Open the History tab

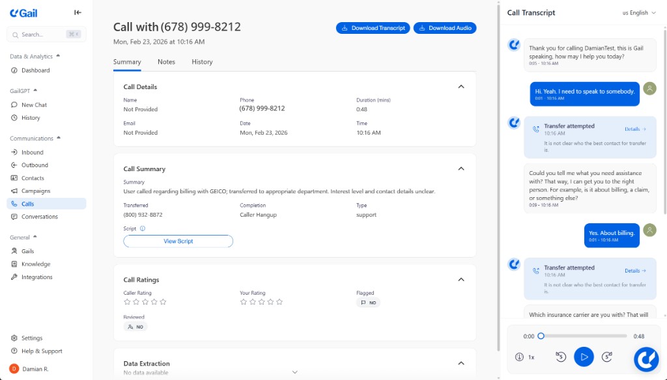coord(202,62)
